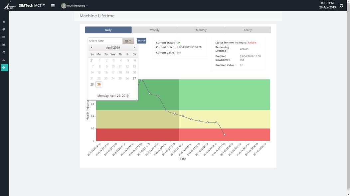
Task: Open the area chart page in the sidebar
Action: tap(4, 45)
